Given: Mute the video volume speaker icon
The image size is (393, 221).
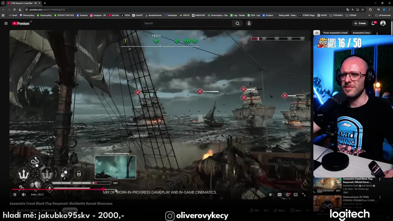Looking at the screenshot, I should click(24, 195).
